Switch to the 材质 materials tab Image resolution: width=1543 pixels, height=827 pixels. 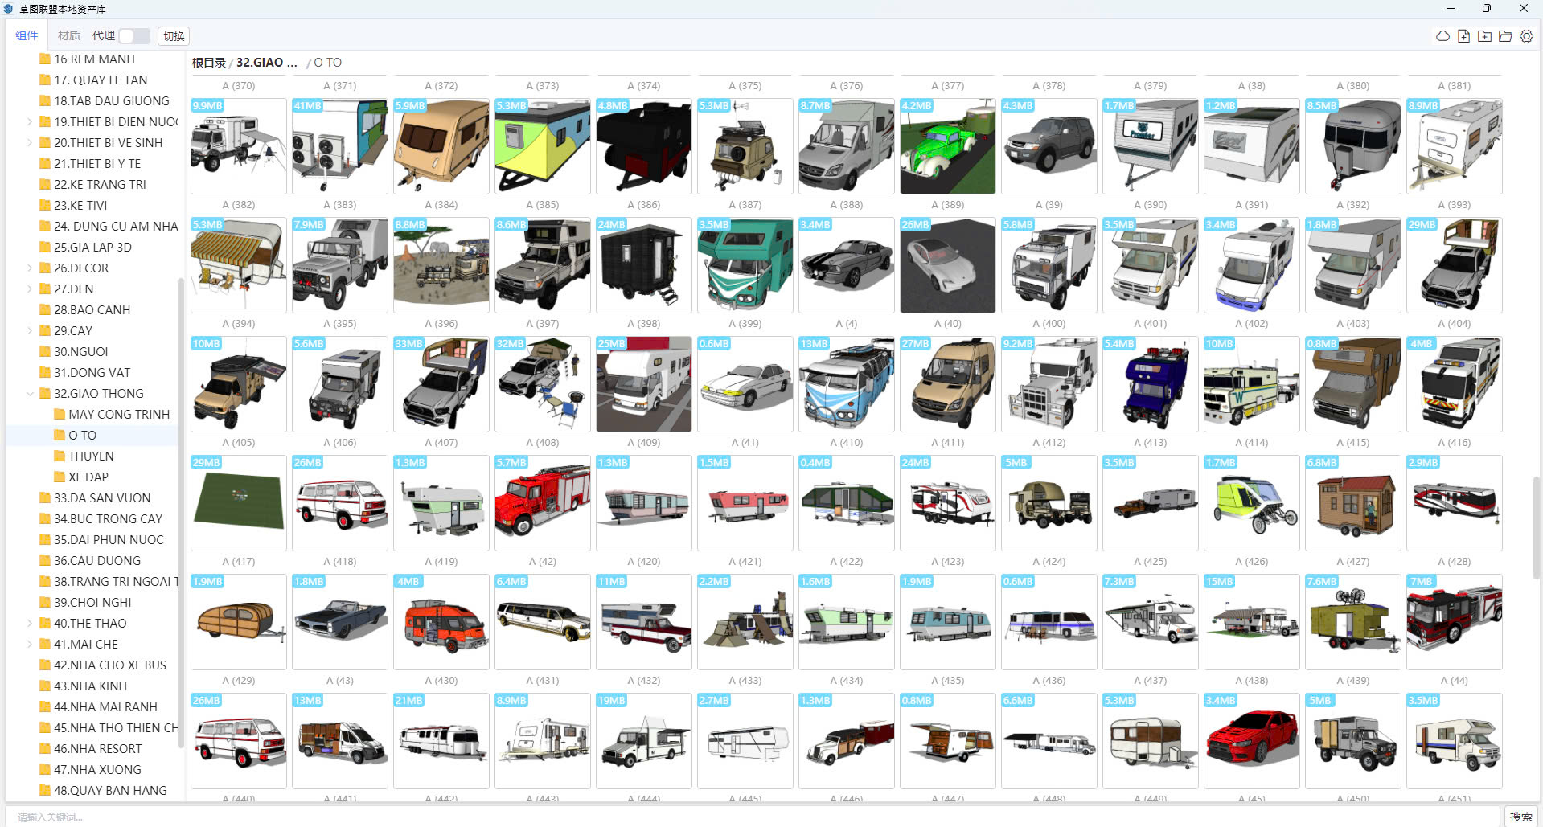69,36
